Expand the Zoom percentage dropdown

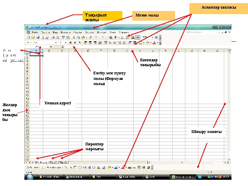point(153,38)
